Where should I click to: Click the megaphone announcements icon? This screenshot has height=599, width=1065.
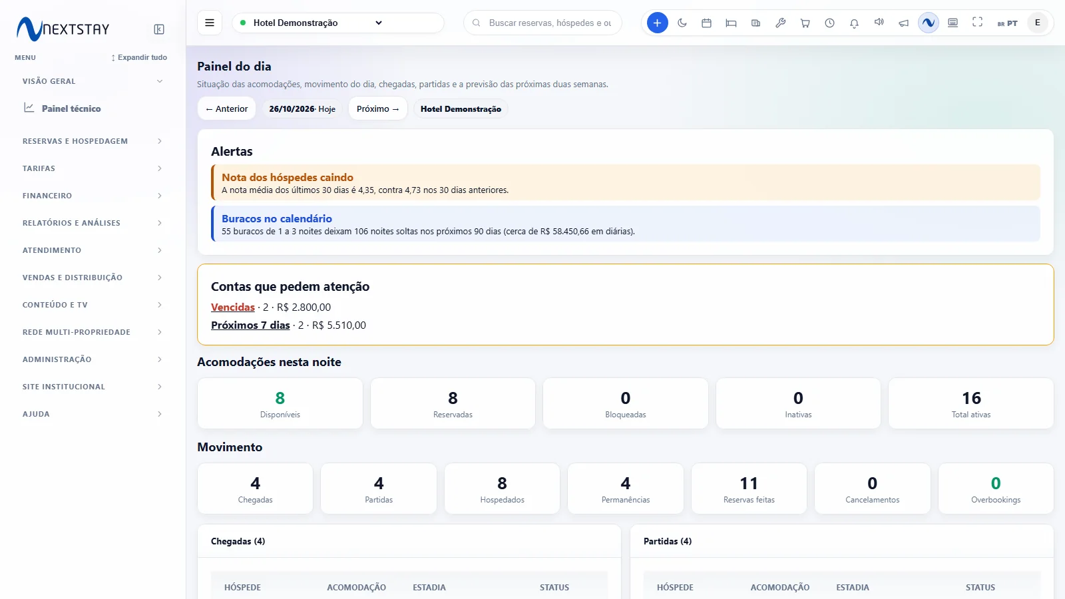tap(903, 23)
